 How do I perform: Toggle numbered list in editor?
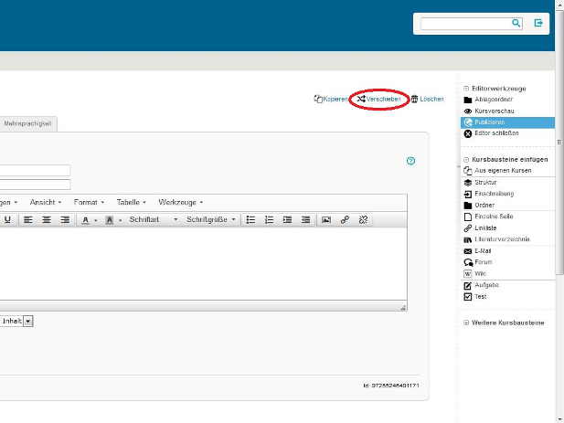click(x=269, y=219)
